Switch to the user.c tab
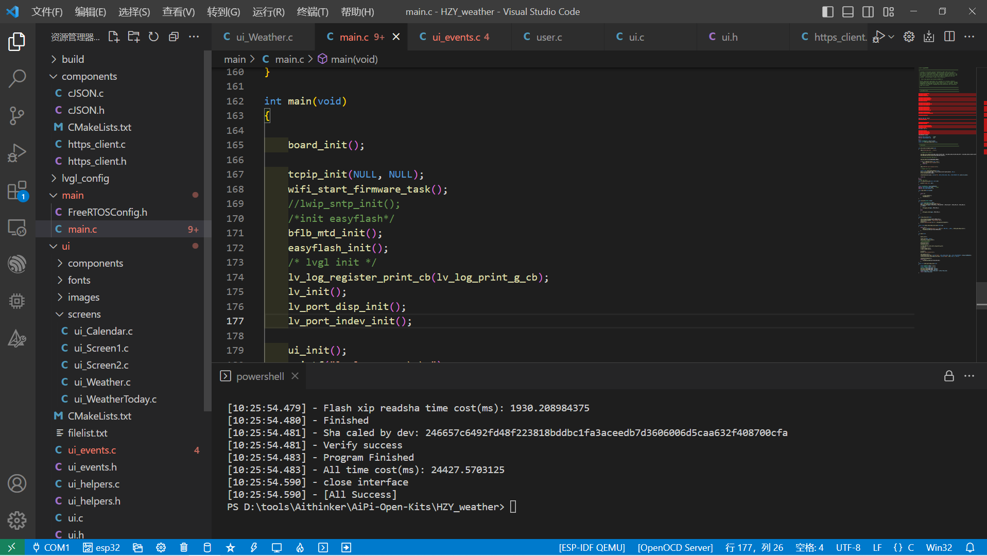 pyautogui.click(x=558, y=37)
